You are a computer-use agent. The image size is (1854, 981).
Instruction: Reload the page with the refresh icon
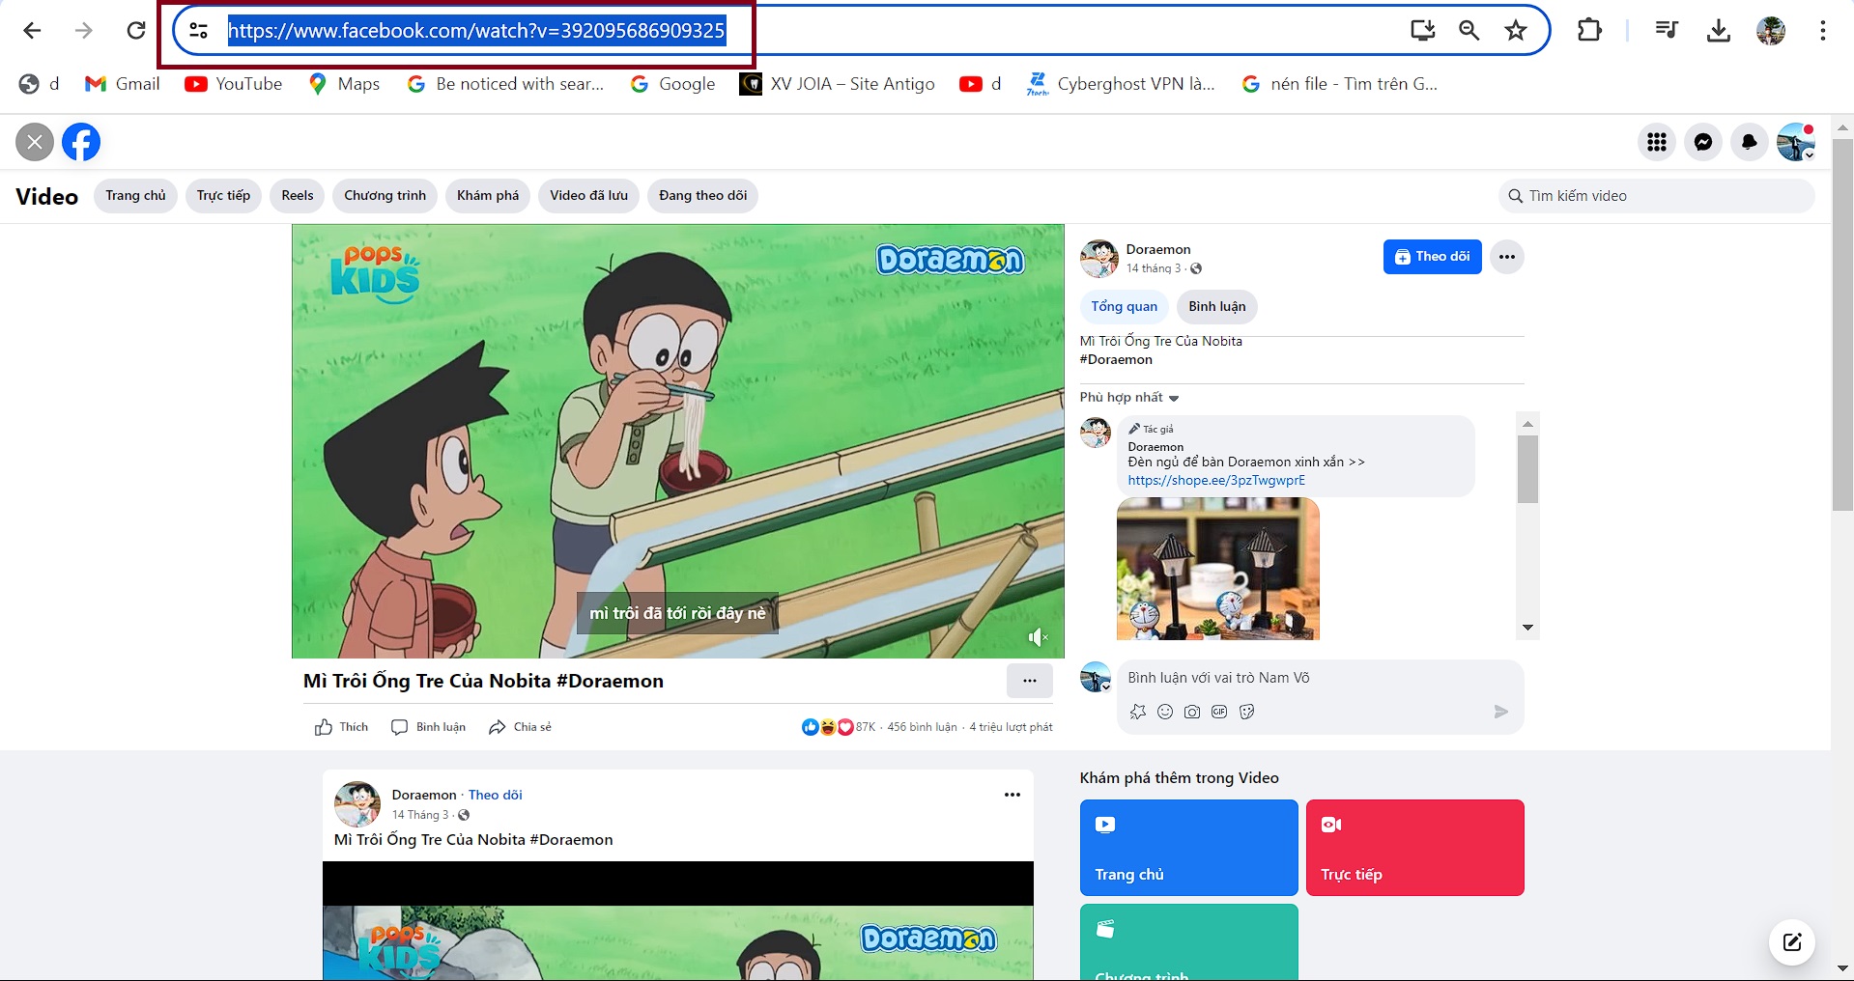click(136, 31)
